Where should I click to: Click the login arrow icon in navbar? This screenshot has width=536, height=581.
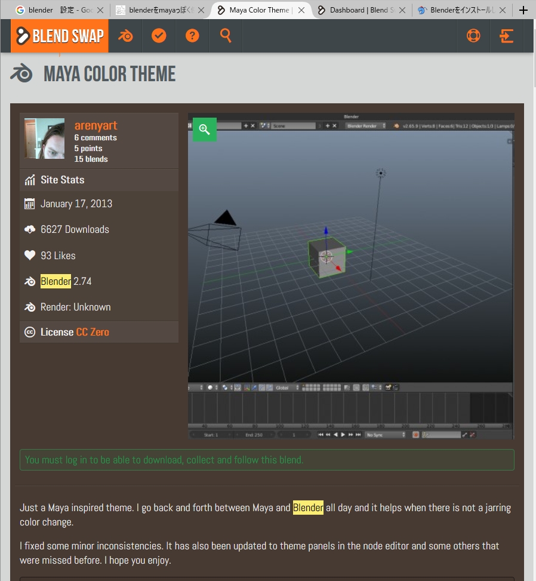[x=506, y=36]
